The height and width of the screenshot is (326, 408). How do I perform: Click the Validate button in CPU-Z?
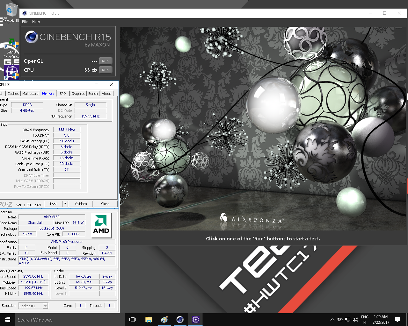pyautogui.click(x=81, y=204)
